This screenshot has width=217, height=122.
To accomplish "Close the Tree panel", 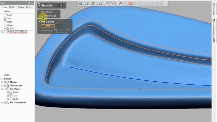I will 33,3.
